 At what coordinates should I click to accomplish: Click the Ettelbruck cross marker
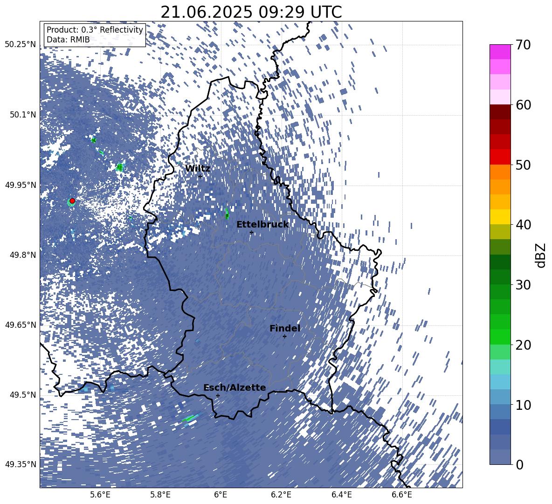251,232
